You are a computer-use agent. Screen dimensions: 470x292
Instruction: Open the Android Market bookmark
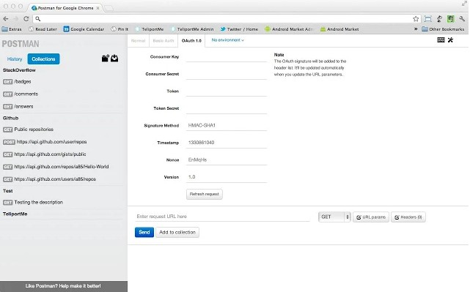click(339, 29)
